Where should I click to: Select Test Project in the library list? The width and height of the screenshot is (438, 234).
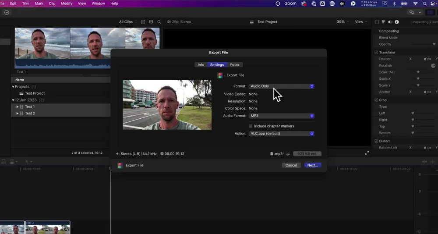point(35,93)
